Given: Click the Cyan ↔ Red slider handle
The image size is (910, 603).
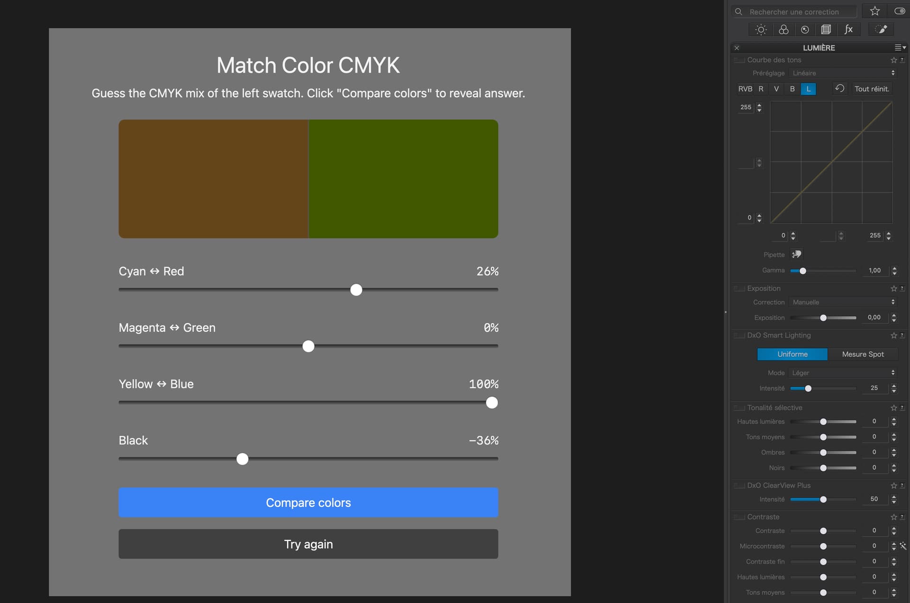Looking at the screenshot, I should pyautogui.click(x=356, y=290).
